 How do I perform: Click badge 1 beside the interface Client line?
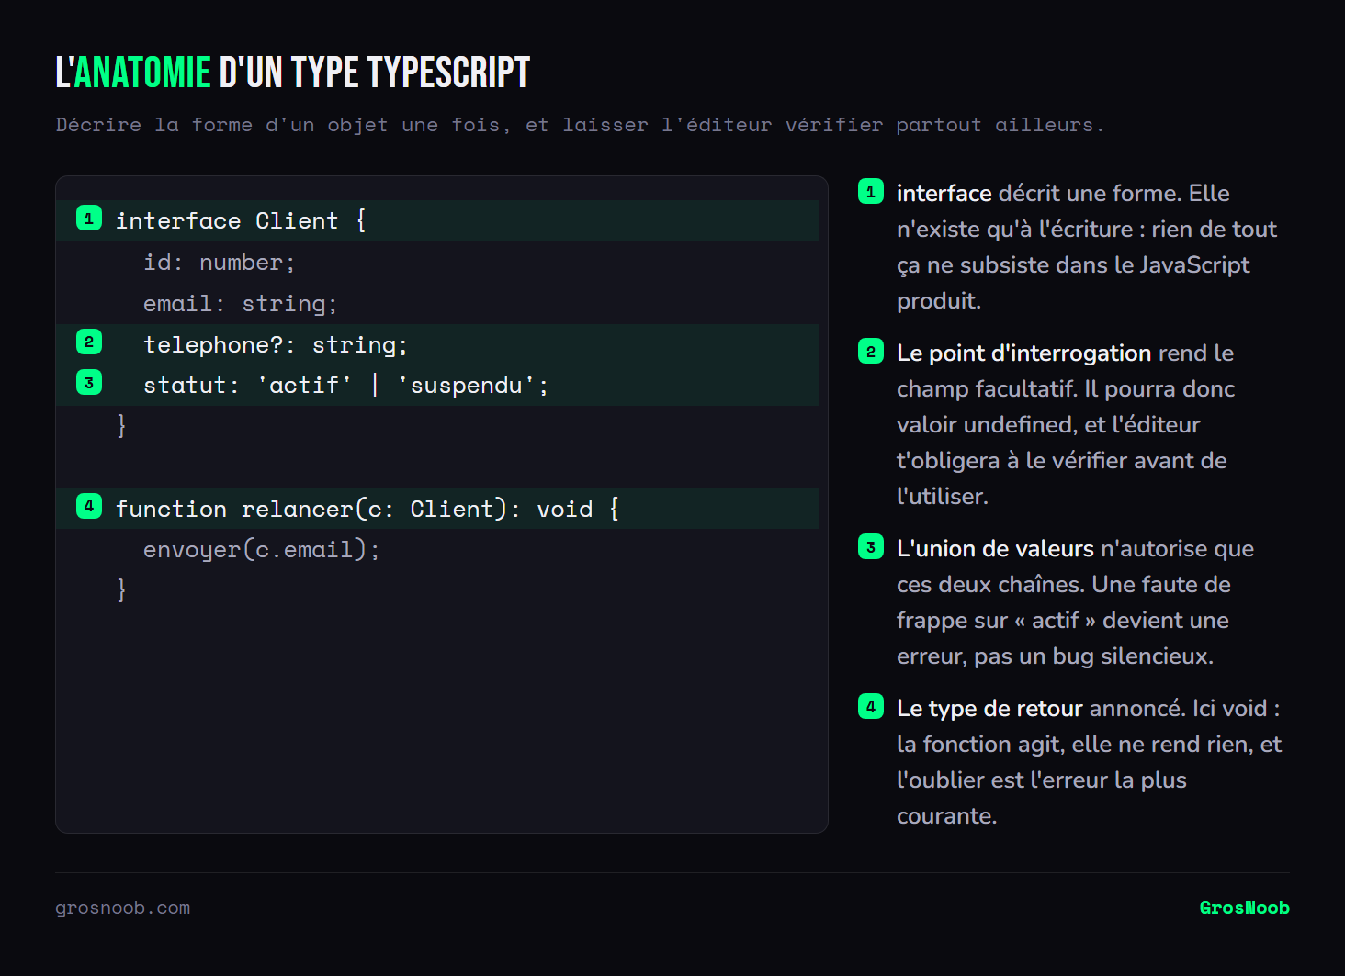pyautogui.click(x=89, y=219)
